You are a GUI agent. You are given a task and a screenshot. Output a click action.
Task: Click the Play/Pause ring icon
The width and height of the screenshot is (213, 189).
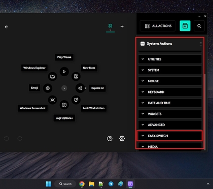pyautogui.click(x=64, y=72)
